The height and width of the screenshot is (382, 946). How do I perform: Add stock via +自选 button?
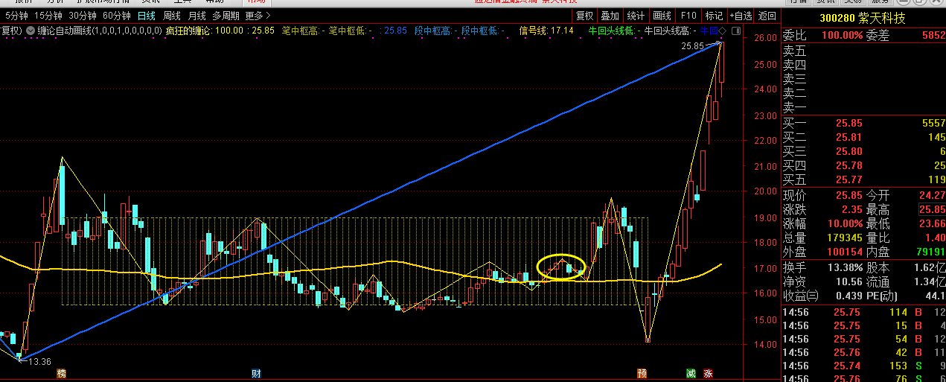[741, 16]
